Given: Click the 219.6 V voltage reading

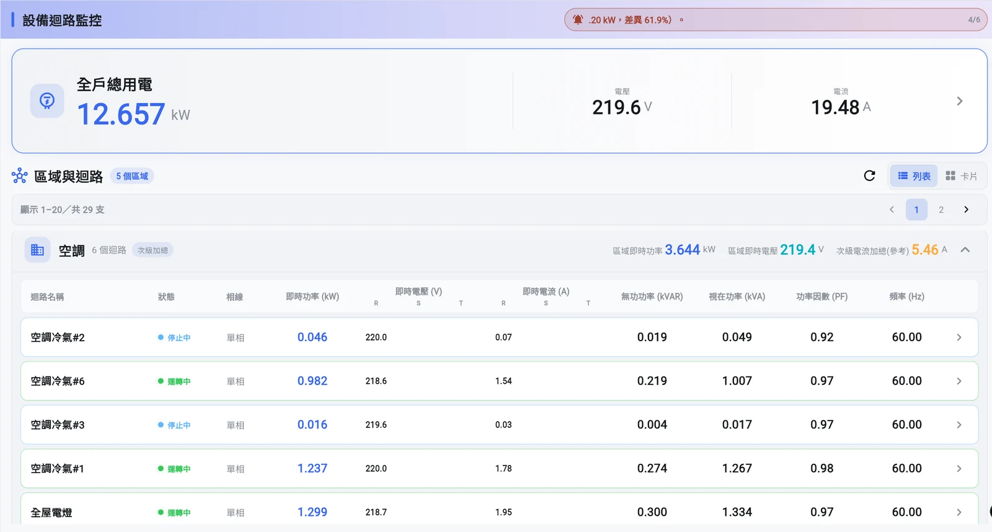Looking at the screenshot, I should pos(622,107).
